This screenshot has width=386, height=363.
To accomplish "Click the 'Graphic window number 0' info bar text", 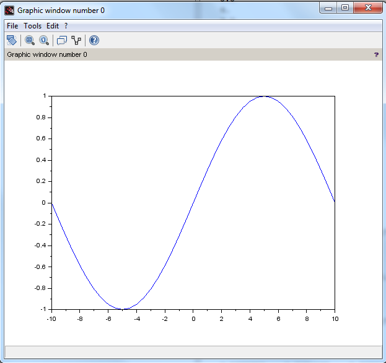I will coord(47,54).
